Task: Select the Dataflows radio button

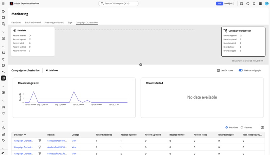Action: tap(226, 127)
